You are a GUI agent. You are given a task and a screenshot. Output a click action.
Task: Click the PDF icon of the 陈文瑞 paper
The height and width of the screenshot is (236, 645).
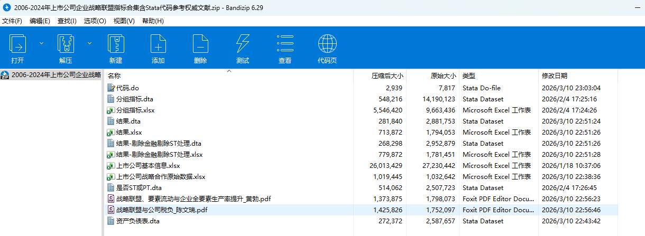(111, 210)
